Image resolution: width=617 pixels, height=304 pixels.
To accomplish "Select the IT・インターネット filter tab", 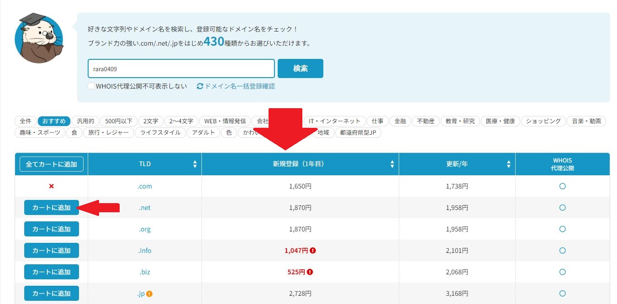I will pos(334,121).
